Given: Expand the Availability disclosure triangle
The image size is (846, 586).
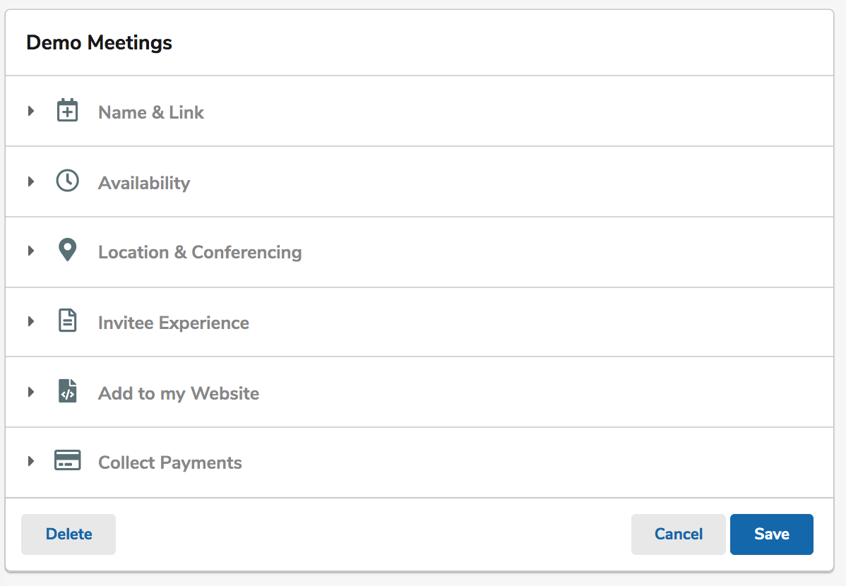Looking at the screenshot, I should [31, 181].
